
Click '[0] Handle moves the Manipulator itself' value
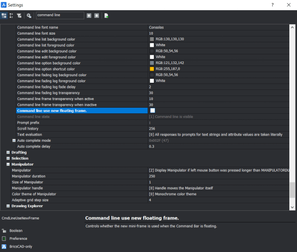pos(181,188)
